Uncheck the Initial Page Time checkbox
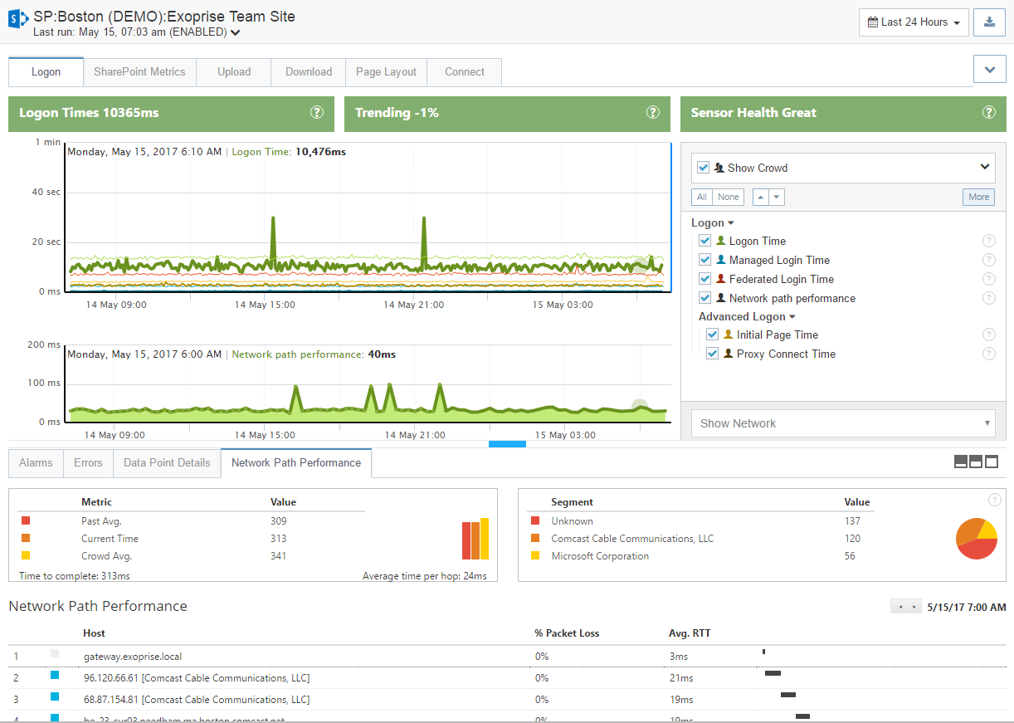The image size is (1014, 723). tap(713, 335)
